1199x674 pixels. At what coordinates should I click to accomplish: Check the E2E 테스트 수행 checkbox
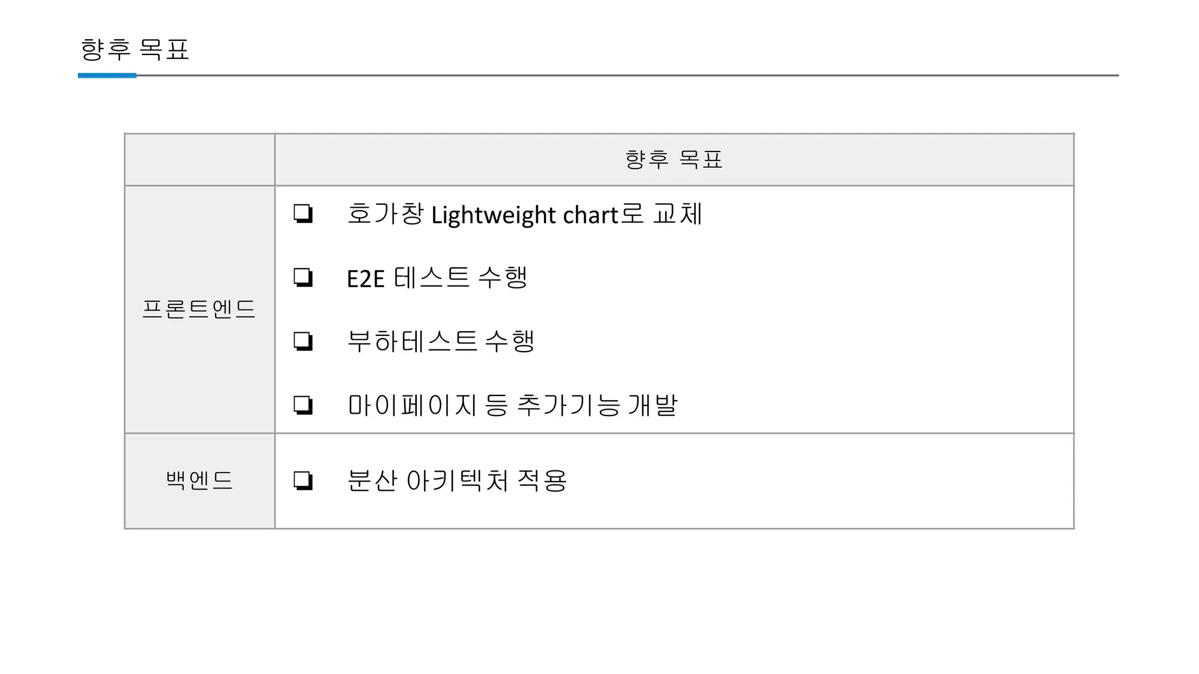[x=303, y=277]
